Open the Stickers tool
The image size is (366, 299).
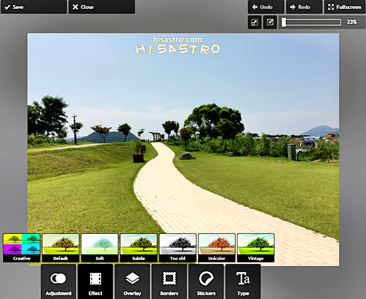click(206, 281)
